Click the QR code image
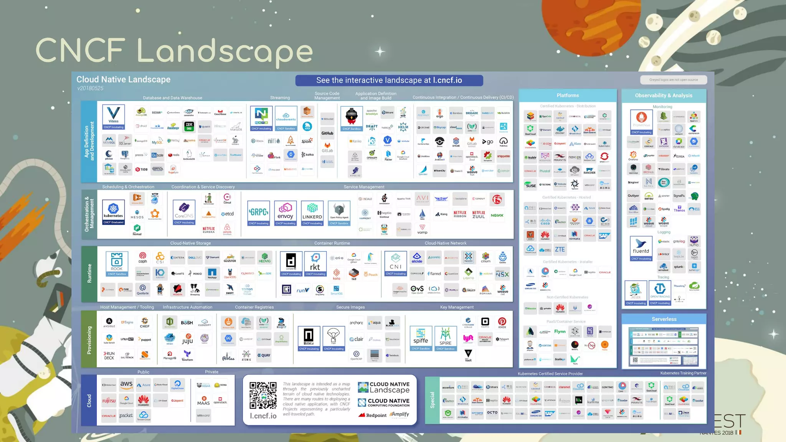Viewport: 786px width, 442px height. pos(263,395)
